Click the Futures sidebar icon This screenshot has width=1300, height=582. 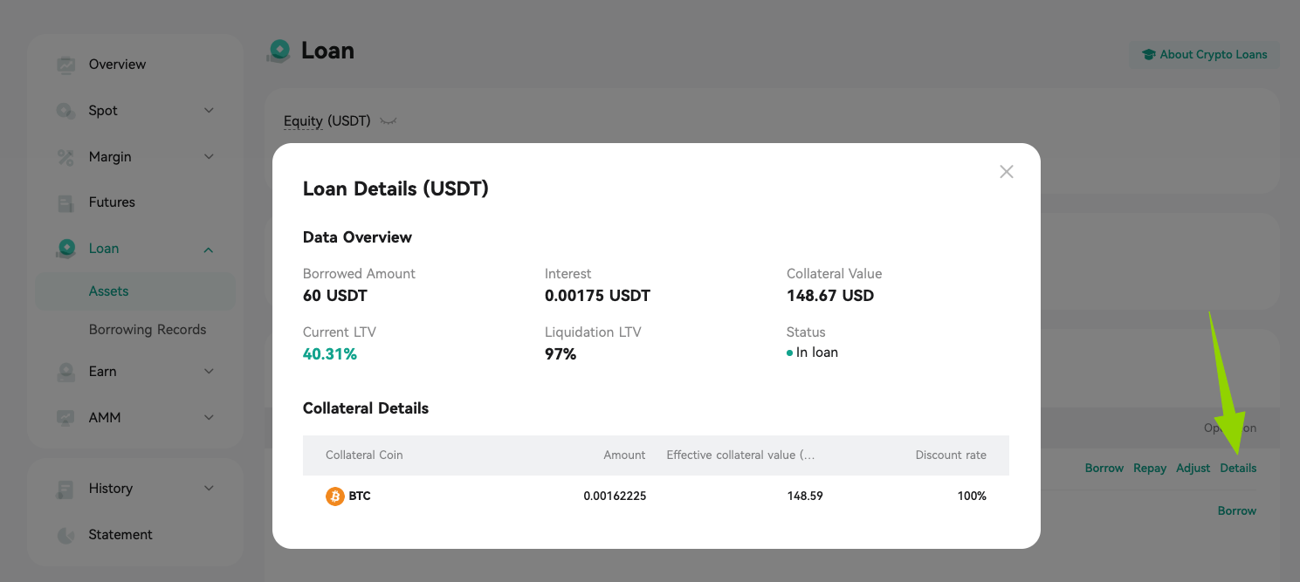coord(65,202)
